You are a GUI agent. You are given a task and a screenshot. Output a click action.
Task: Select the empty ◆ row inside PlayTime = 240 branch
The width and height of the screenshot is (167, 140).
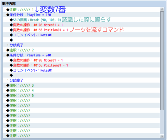[82, 75]
